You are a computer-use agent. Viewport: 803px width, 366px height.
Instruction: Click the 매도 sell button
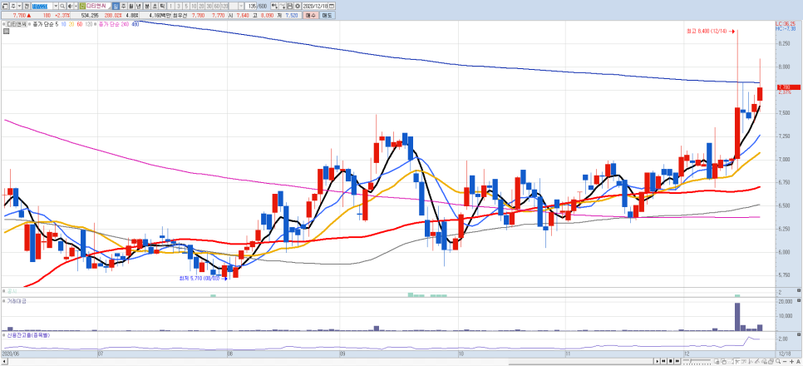coord(328,15)
